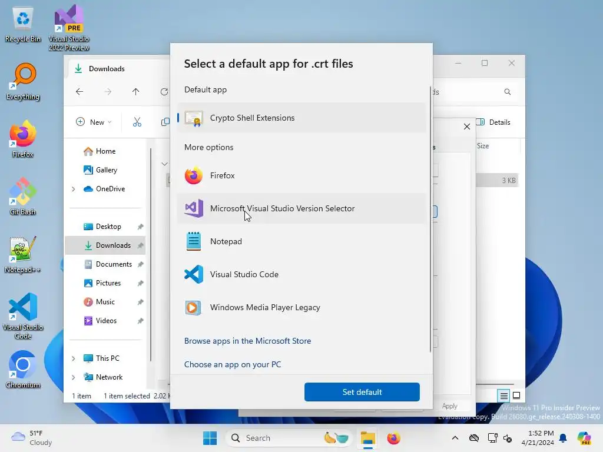Click the Copy icon in the Explorer toolbar

pos(165,122)
